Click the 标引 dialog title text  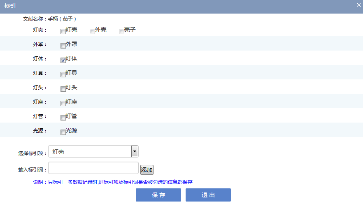coord(10,5)
